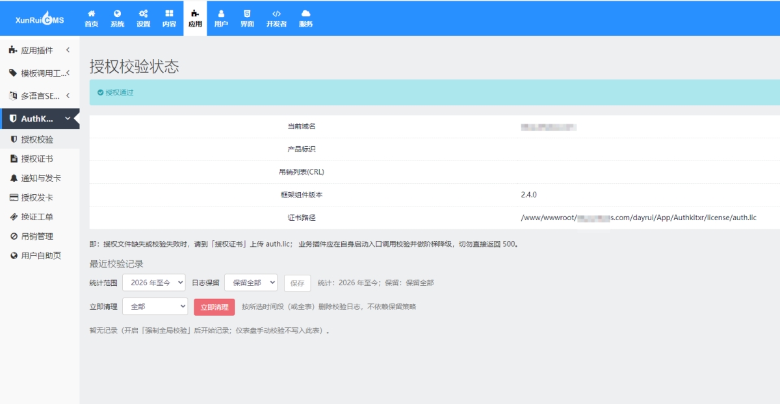This screenshot has height=404, width=780.
Task: Expand the 模板调用工 sidebar chevron
Action: pyautogui.click(x=68, y=73)
